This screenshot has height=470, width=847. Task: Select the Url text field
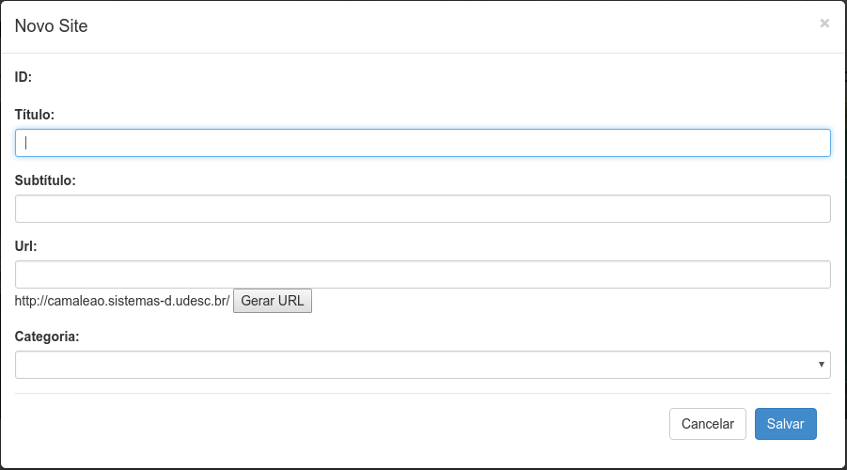pyautogui.click(x=423, y=274)
